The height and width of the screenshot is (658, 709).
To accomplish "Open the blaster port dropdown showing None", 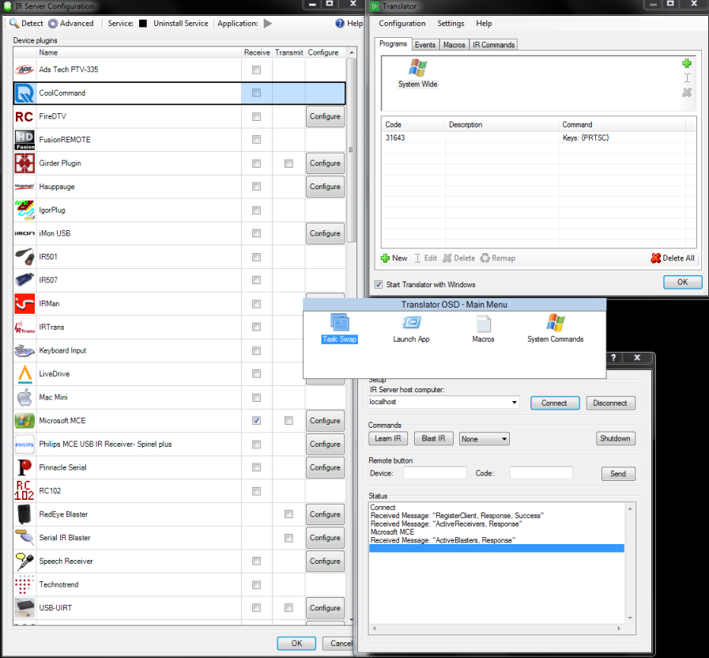I will 485,439.
